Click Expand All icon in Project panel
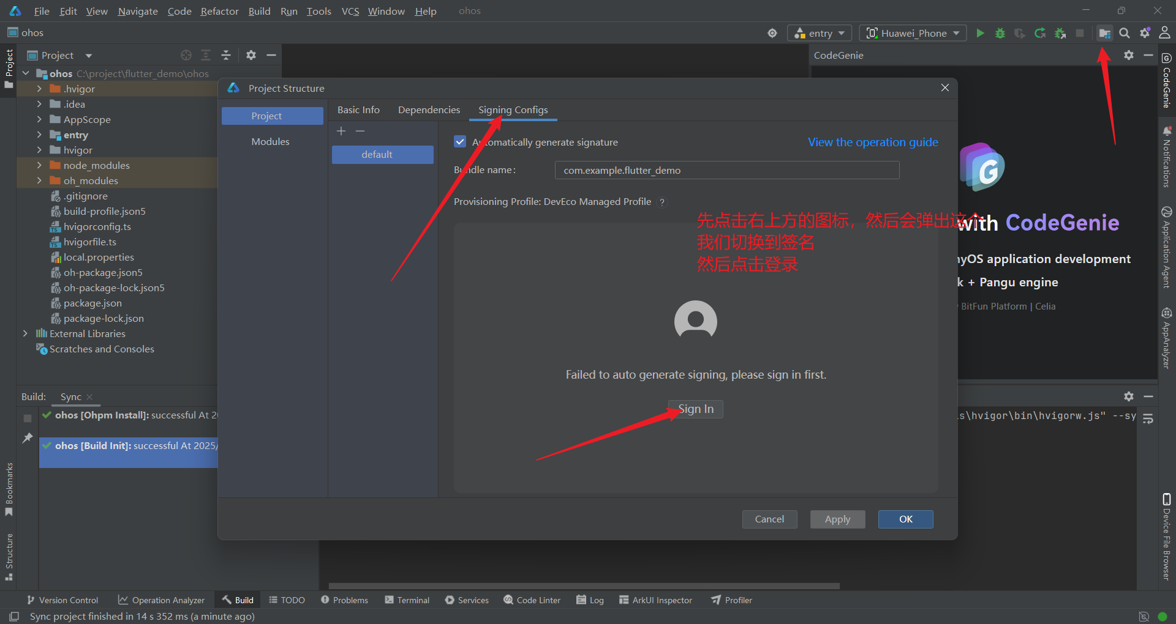 (x=206, y=55)
